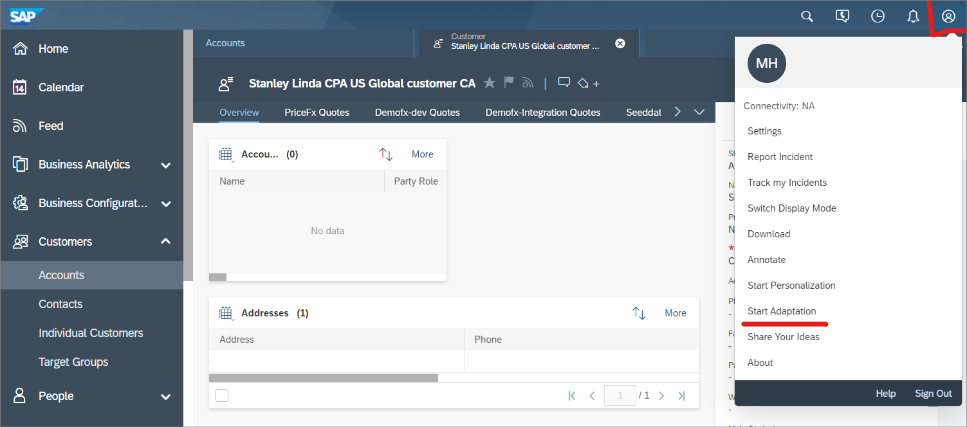The image size is (967, 427).
Task: Click the user profile icon in header
Action: point(948,17)
